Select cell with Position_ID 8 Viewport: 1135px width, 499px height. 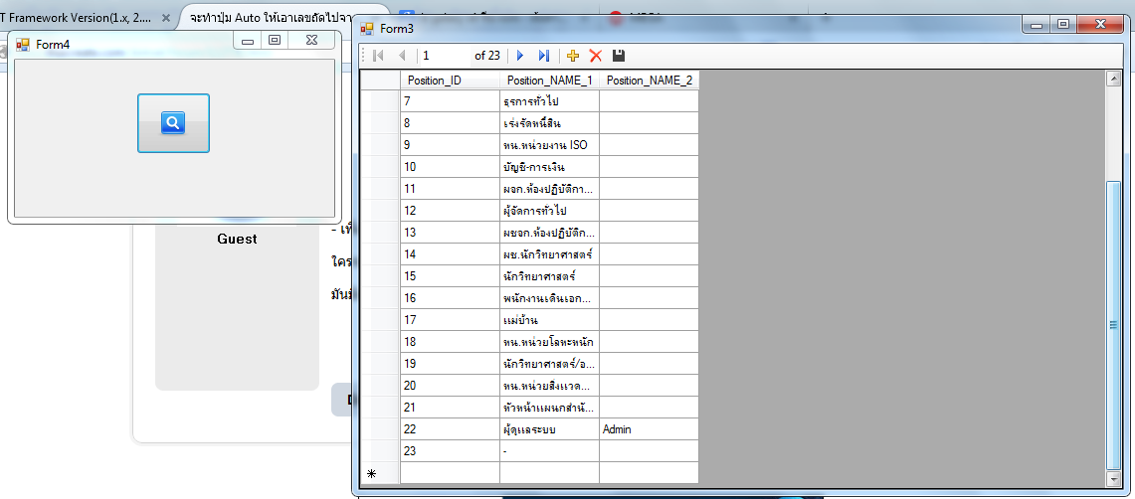(x=450, y=123)
